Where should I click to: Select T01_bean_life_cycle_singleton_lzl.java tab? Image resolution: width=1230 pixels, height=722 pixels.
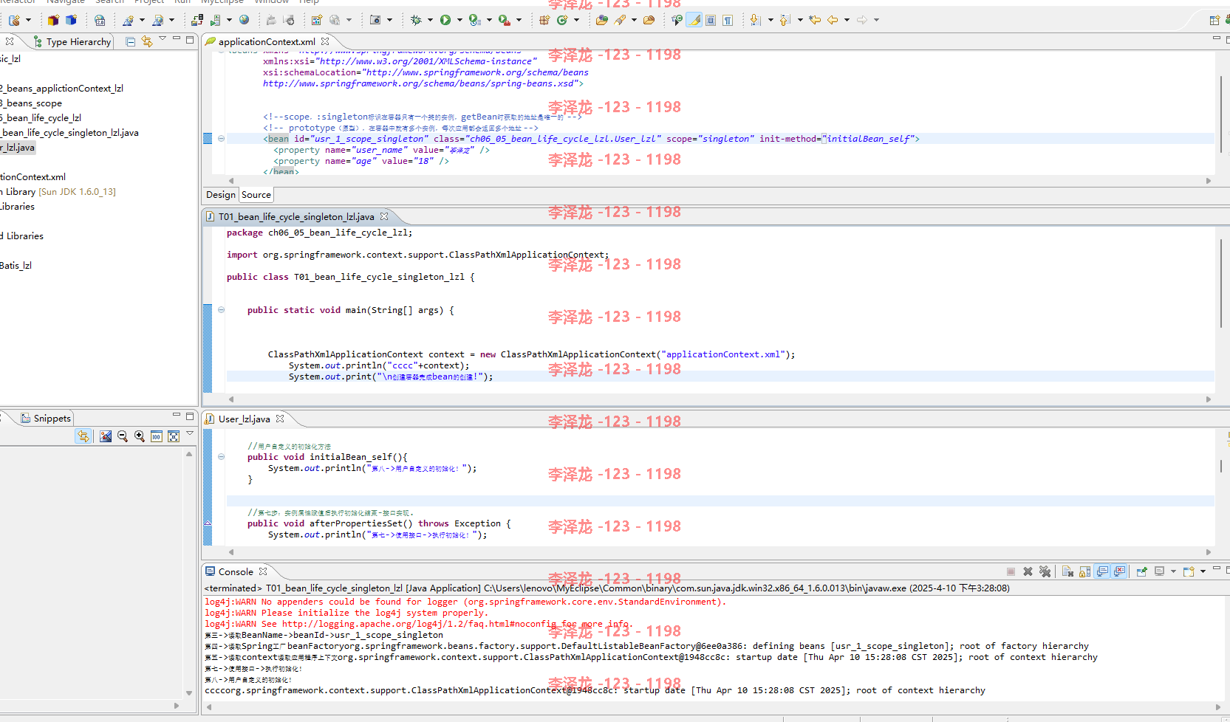click(296, 216)
